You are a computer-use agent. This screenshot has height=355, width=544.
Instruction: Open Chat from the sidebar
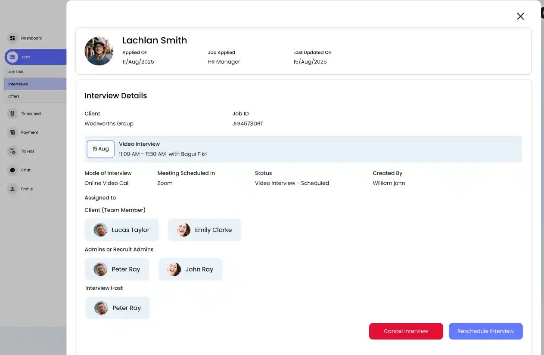point(25,170)
